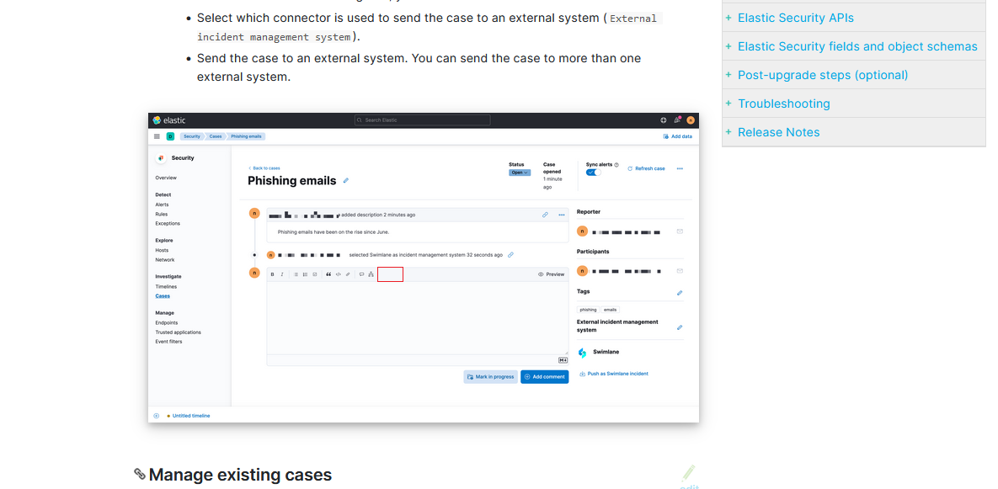The width and height of the screenshot is (998, 489).
Task: Click inside the comment text area
Action: click(418, 318)
